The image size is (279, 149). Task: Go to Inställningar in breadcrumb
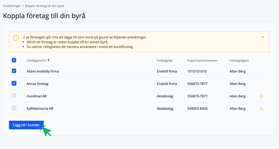tap(12, 6)
